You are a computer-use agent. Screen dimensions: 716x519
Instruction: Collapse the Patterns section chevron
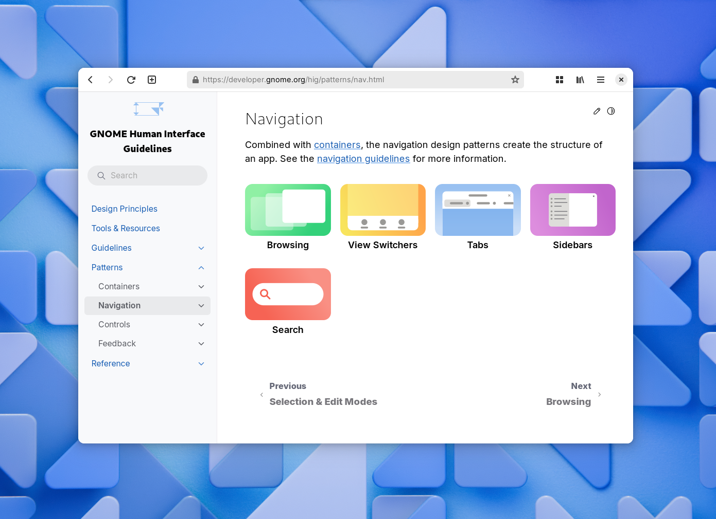pos(201,268)
